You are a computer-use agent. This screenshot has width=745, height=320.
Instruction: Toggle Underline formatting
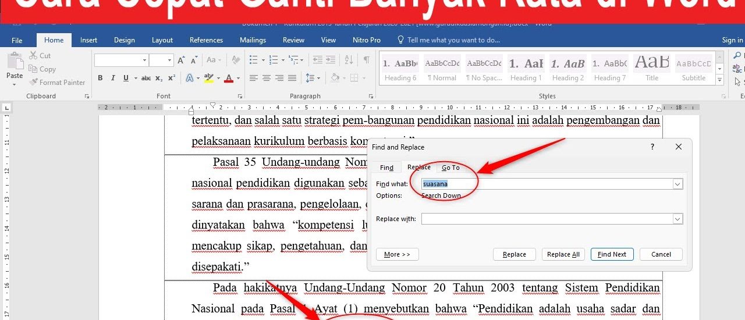click(x=125, y=78)
